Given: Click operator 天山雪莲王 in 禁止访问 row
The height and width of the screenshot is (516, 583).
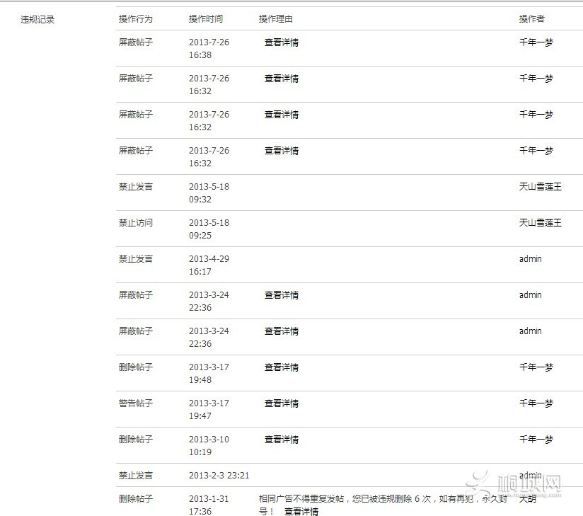Looking at the screenshot, I should 540,223.
